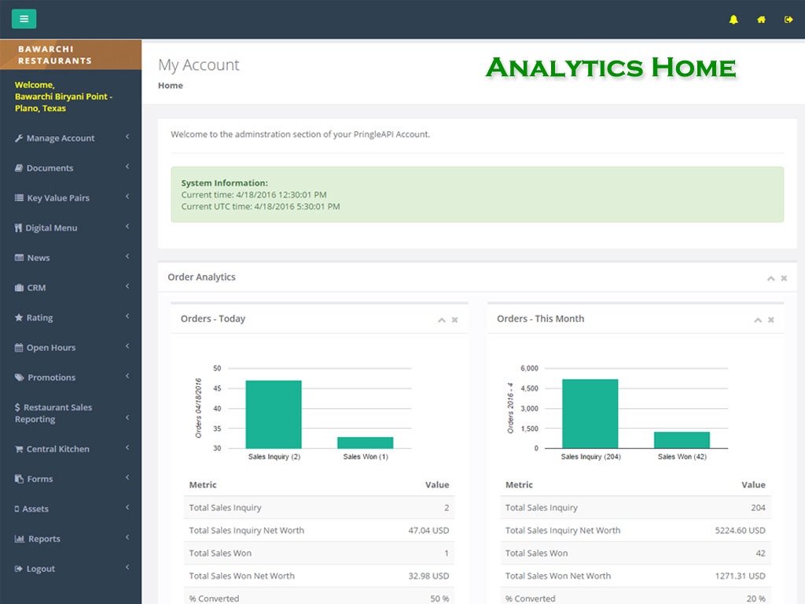Expand the CRM submenu arrow

click(x=127, y=286)
